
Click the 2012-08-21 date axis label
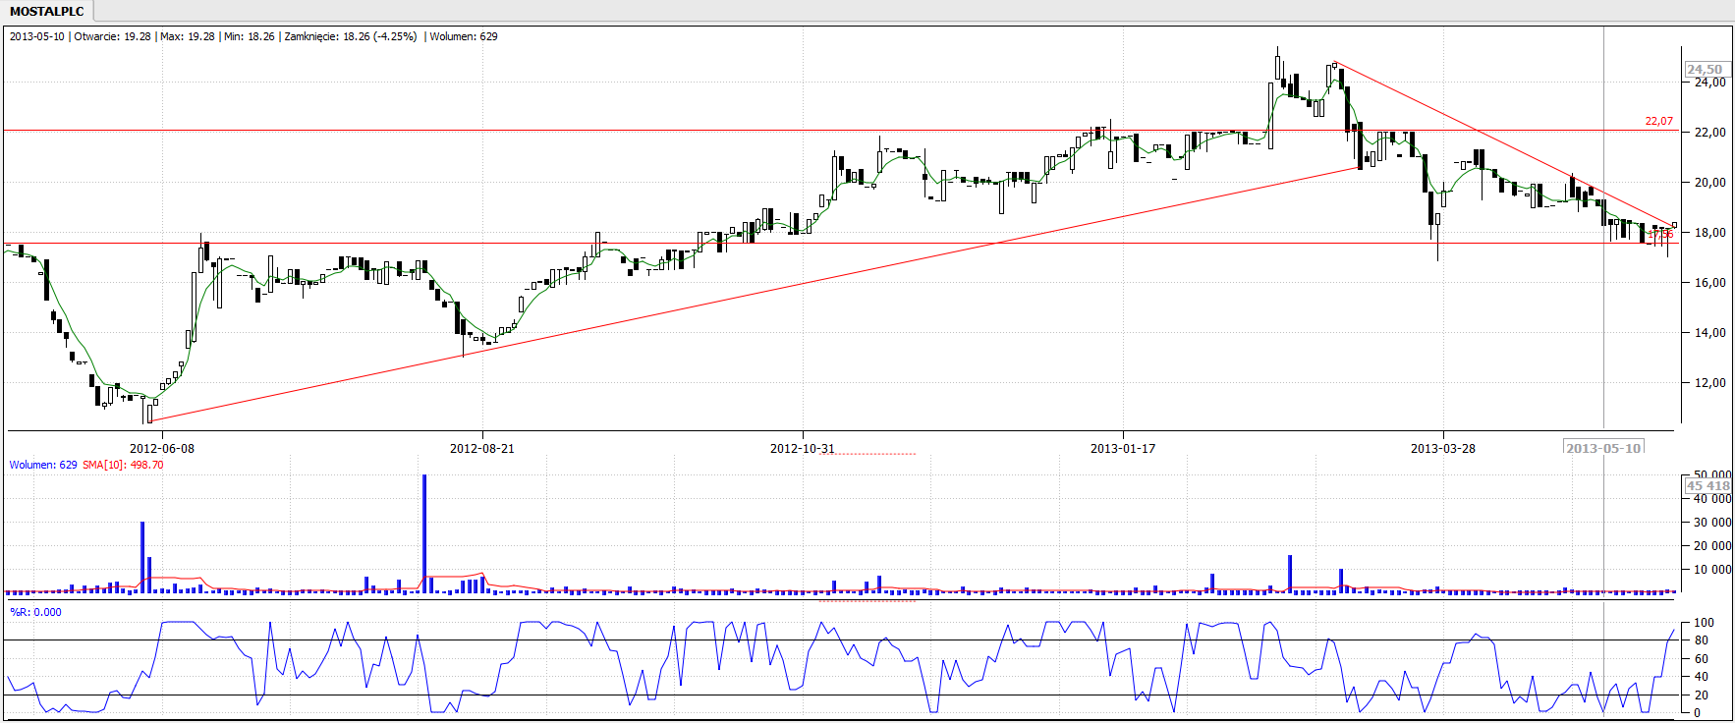(x=481, y=448)
